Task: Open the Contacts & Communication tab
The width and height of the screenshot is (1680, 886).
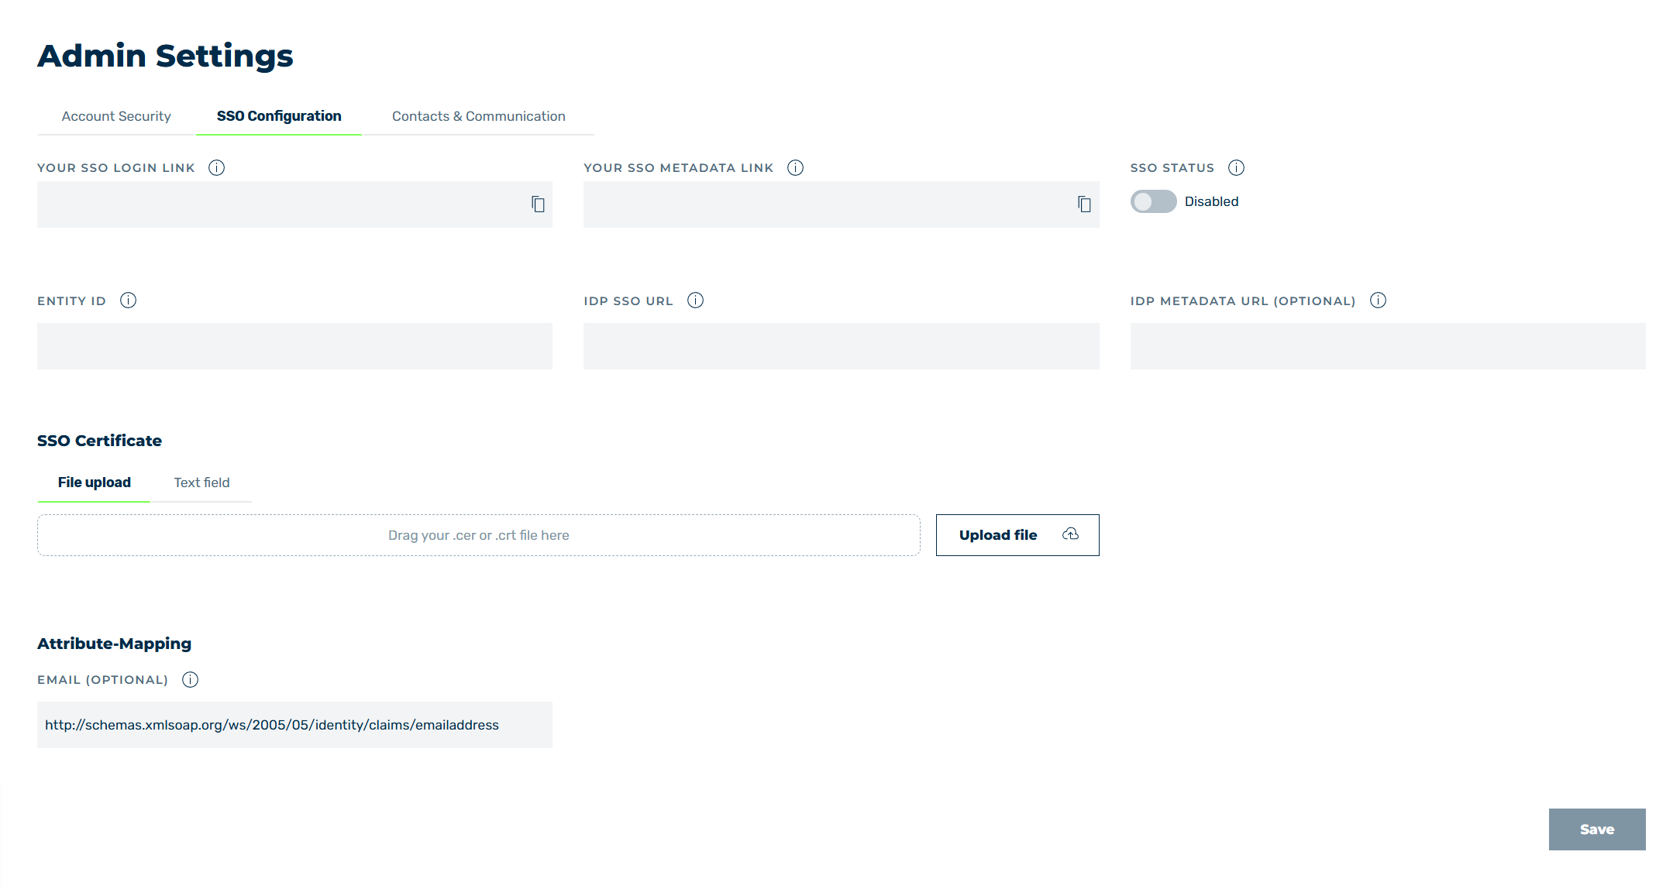Action: pyautogui.click(x=479, y=116)
